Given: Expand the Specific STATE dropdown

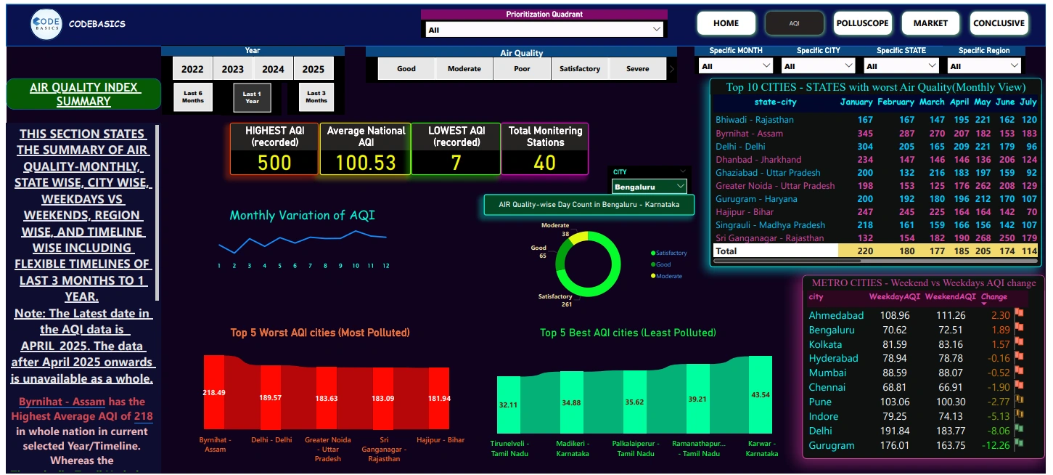Looking at the screenshot, I should pos(901,66).
